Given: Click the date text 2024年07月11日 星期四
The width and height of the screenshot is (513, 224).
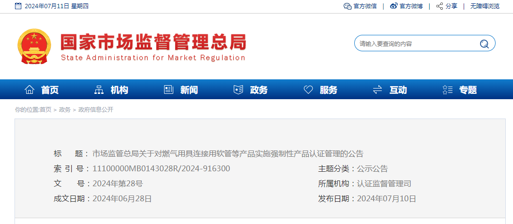Looking at the screenshot, I should (x=57, y=6).
